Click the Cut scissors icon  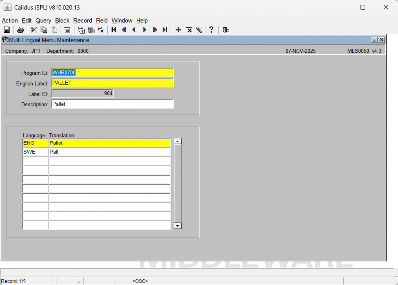pos(34,30)
